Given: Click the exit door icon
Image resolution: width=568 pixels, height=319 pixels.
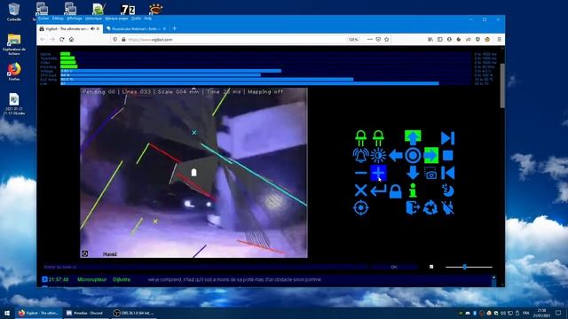Looking at the screenshot, I should pyautogui.click(x=413, y=208).
